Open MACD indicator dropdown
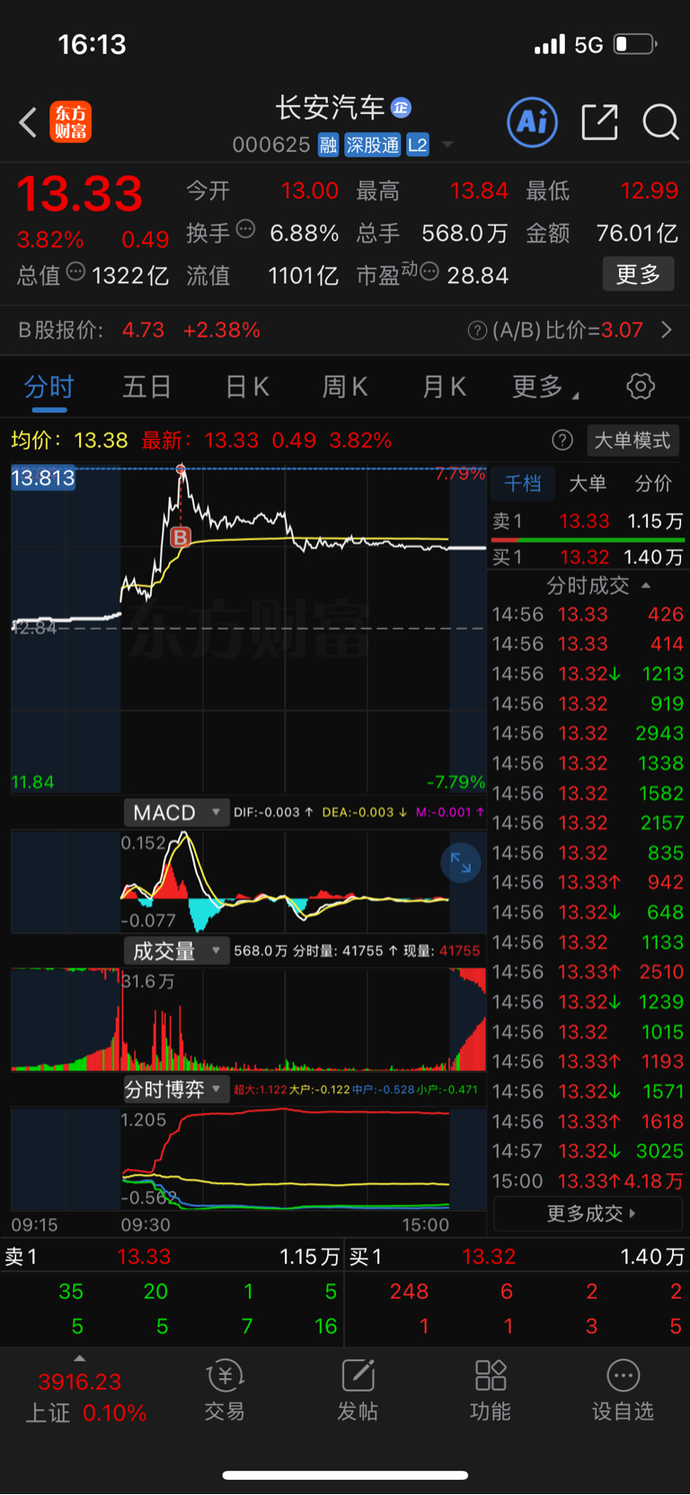Image resolution: width=690 pixels, height=1495 pixels. [176, 813]
